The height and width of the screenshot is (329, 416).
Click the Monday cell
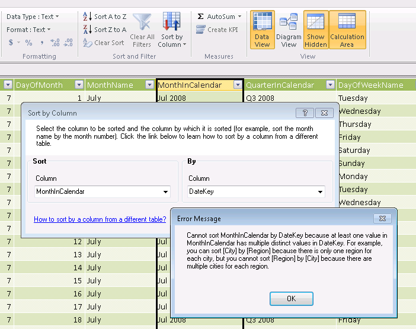(x=377, y=176)
